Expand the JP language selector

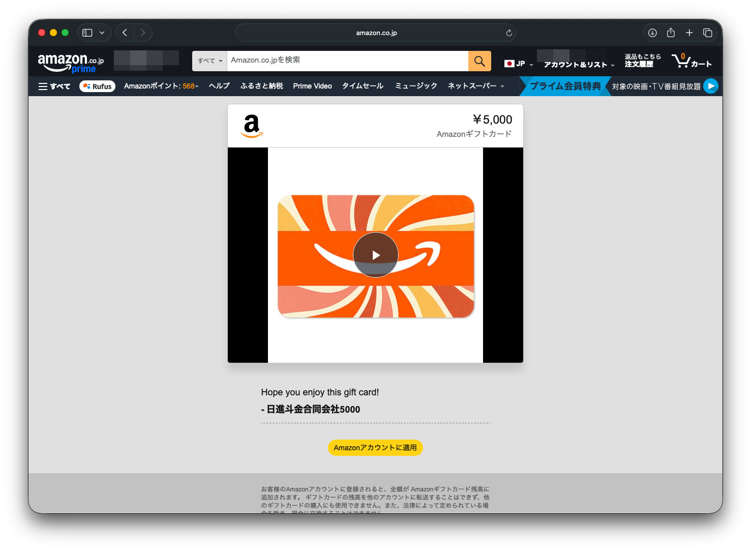519,64
